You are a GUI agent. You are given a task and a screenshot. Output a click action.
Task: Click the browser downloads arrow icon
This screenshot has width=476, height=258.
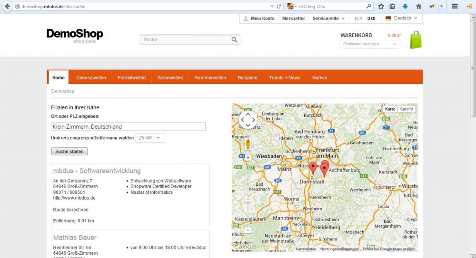406,7
